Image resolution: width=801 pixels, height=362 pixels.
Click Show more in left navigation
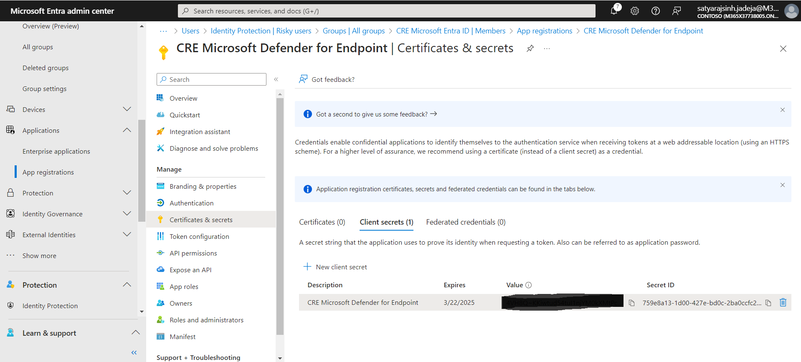pos(39,256)
